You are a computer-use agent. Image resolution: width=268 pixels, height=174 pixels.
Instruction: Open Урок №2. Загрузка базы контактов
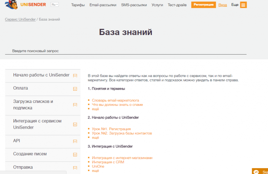coord(122,133)
